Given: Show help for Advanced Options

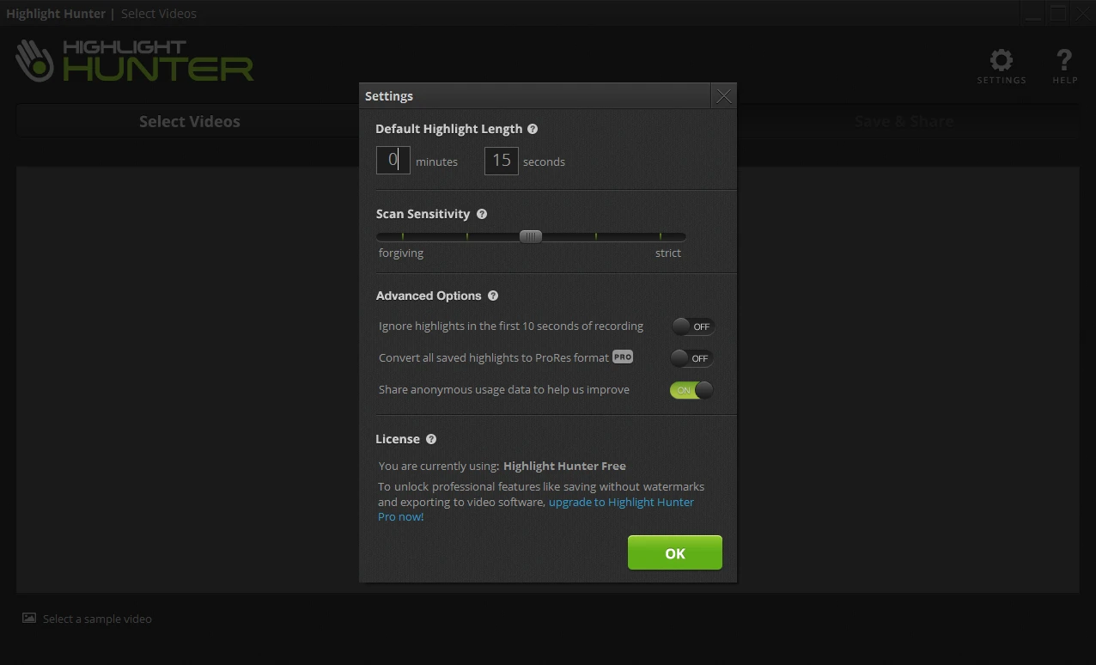Looking at the screenshot, I should click(493, 296).
